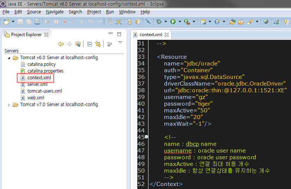Viewport: 291px width, 189px height.
Task: Click the Print icon in toolbar
Action: 37,22
